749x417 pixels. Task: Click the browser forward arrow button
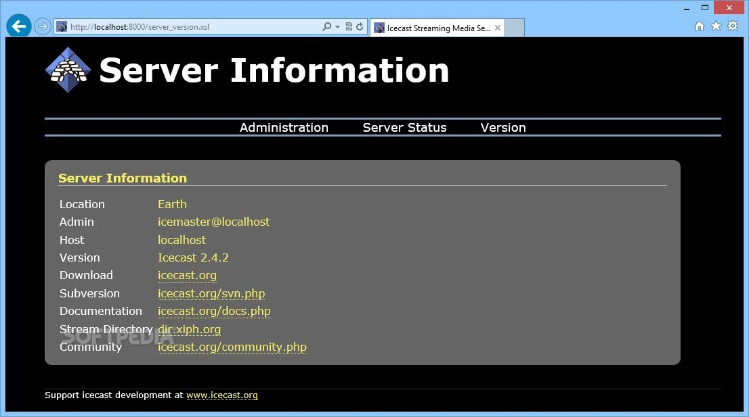[x=43, y=26]
